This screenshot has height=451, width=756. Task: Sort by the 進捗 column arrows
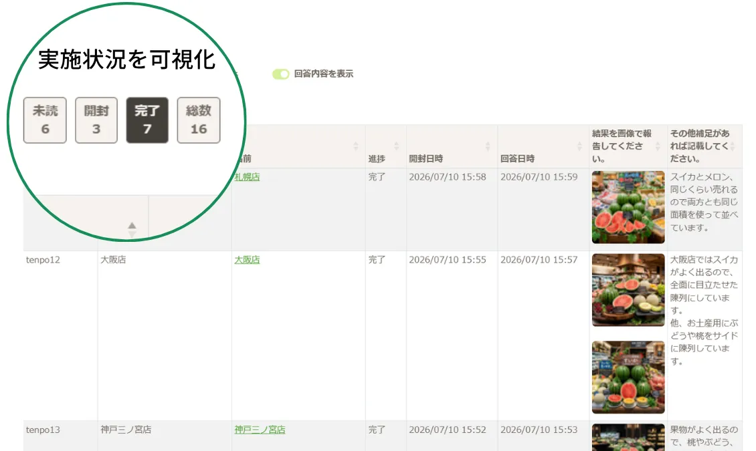(x=396, y=146)
